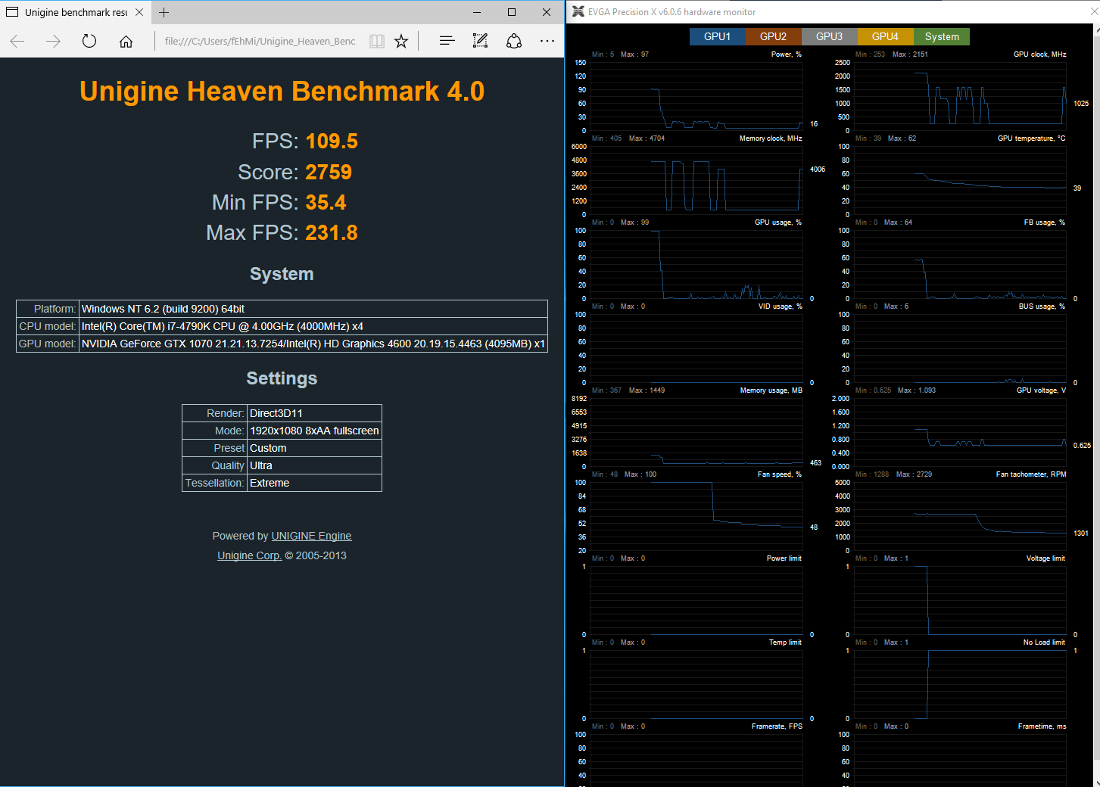
Task: Click the Extreme tessellation cell
Action: (x=314, y=483)
